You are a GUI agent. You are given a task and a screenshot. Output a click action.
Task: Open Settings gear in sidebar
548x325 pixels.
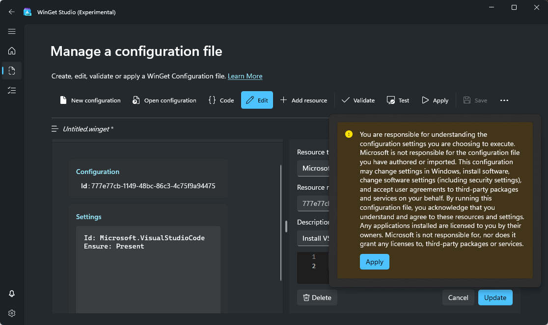coord(12,313)
